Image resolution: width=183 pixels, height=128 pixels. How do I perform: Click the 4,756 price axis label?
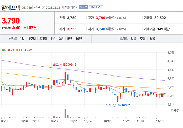(x=171, y=53)
